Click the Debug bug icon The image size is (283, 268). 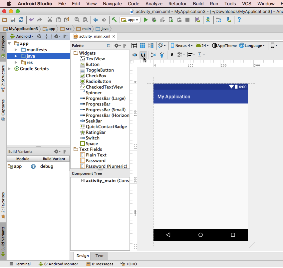(x=154, y=20)
